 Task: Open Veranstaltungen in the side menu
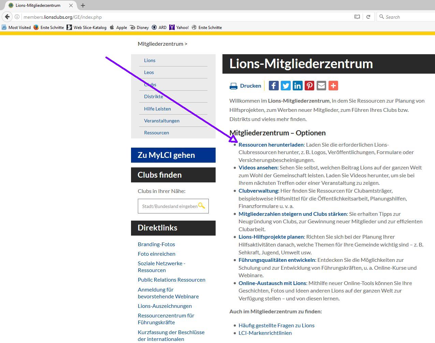click(x=162, y=121)
